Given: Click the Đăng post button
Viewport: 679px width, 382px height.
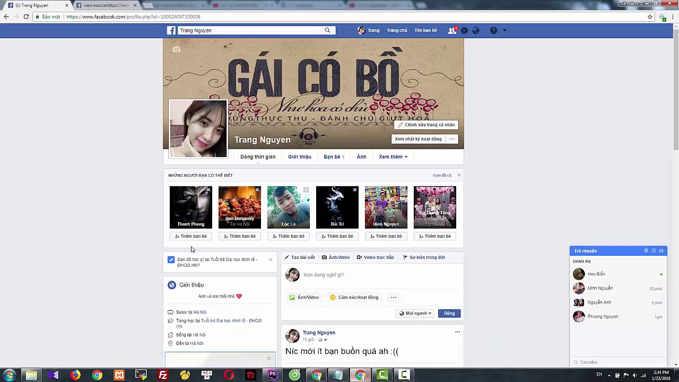Looking at the screenshot, I should tap(449, 313).
